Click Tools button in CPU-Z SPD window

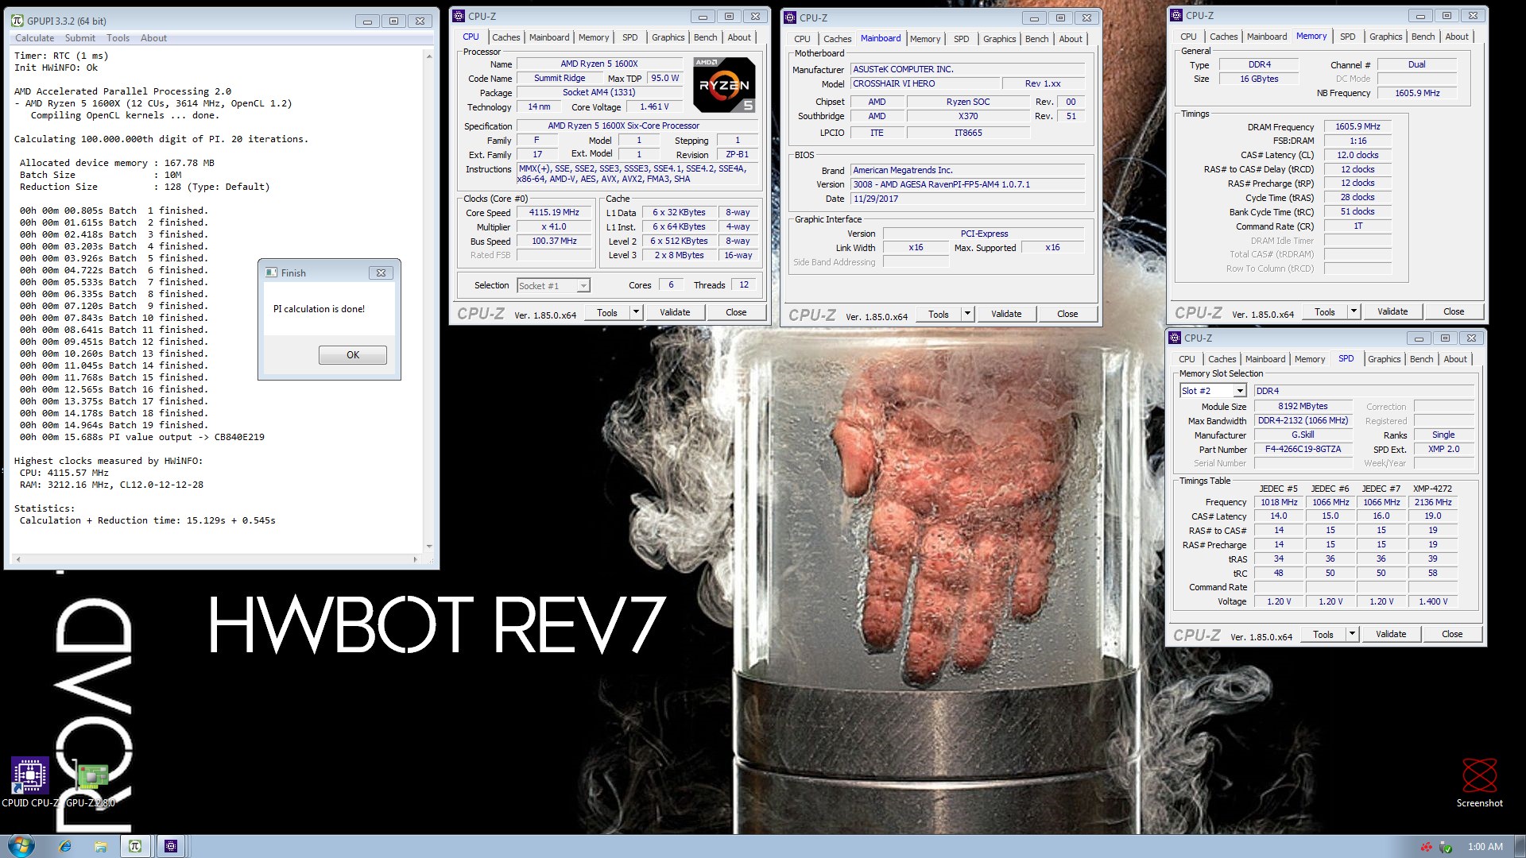click(x=1323, y=634)
